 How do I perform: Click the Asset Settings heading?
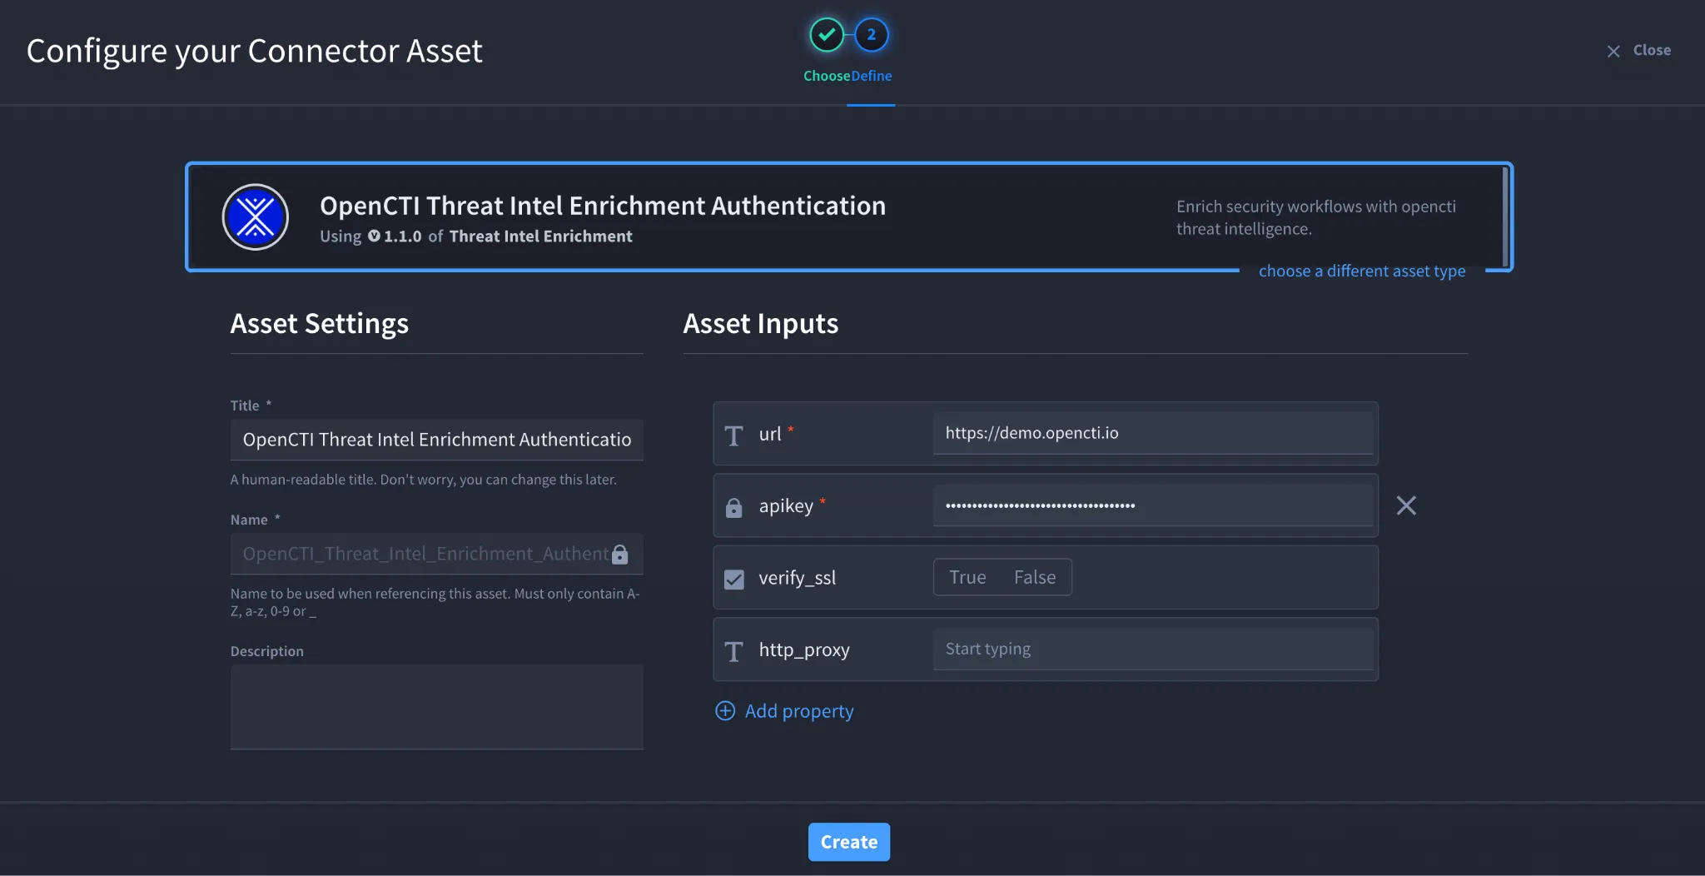tap(320, 323)
